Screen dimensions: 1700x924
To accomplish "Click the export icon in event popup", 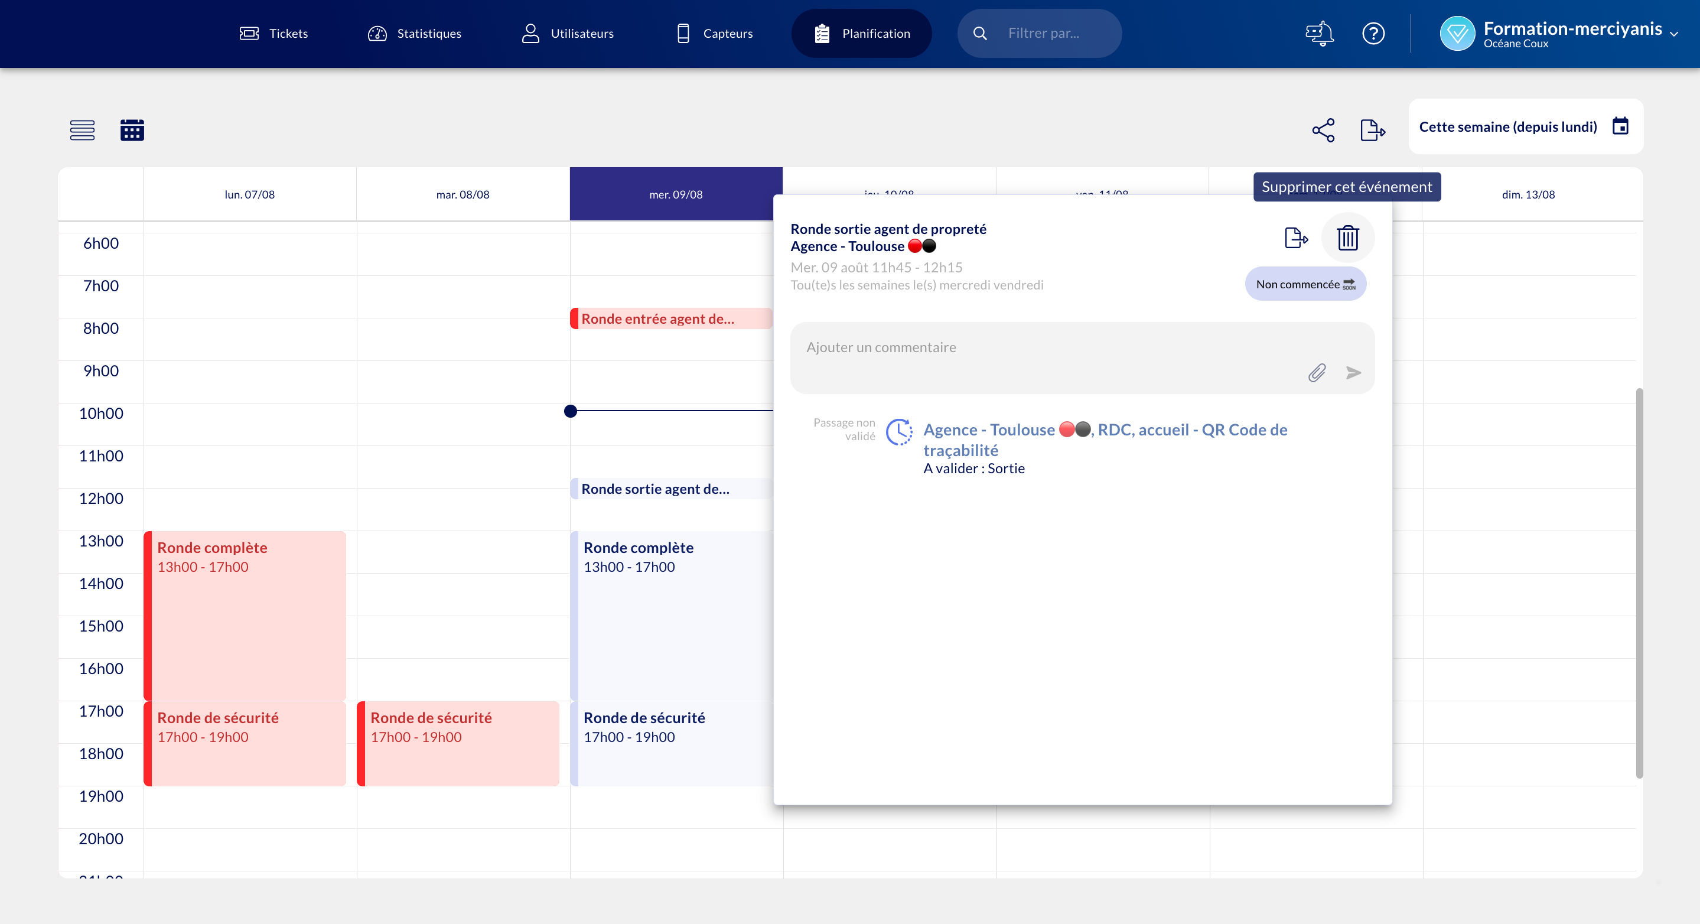I will (1295, 237).
